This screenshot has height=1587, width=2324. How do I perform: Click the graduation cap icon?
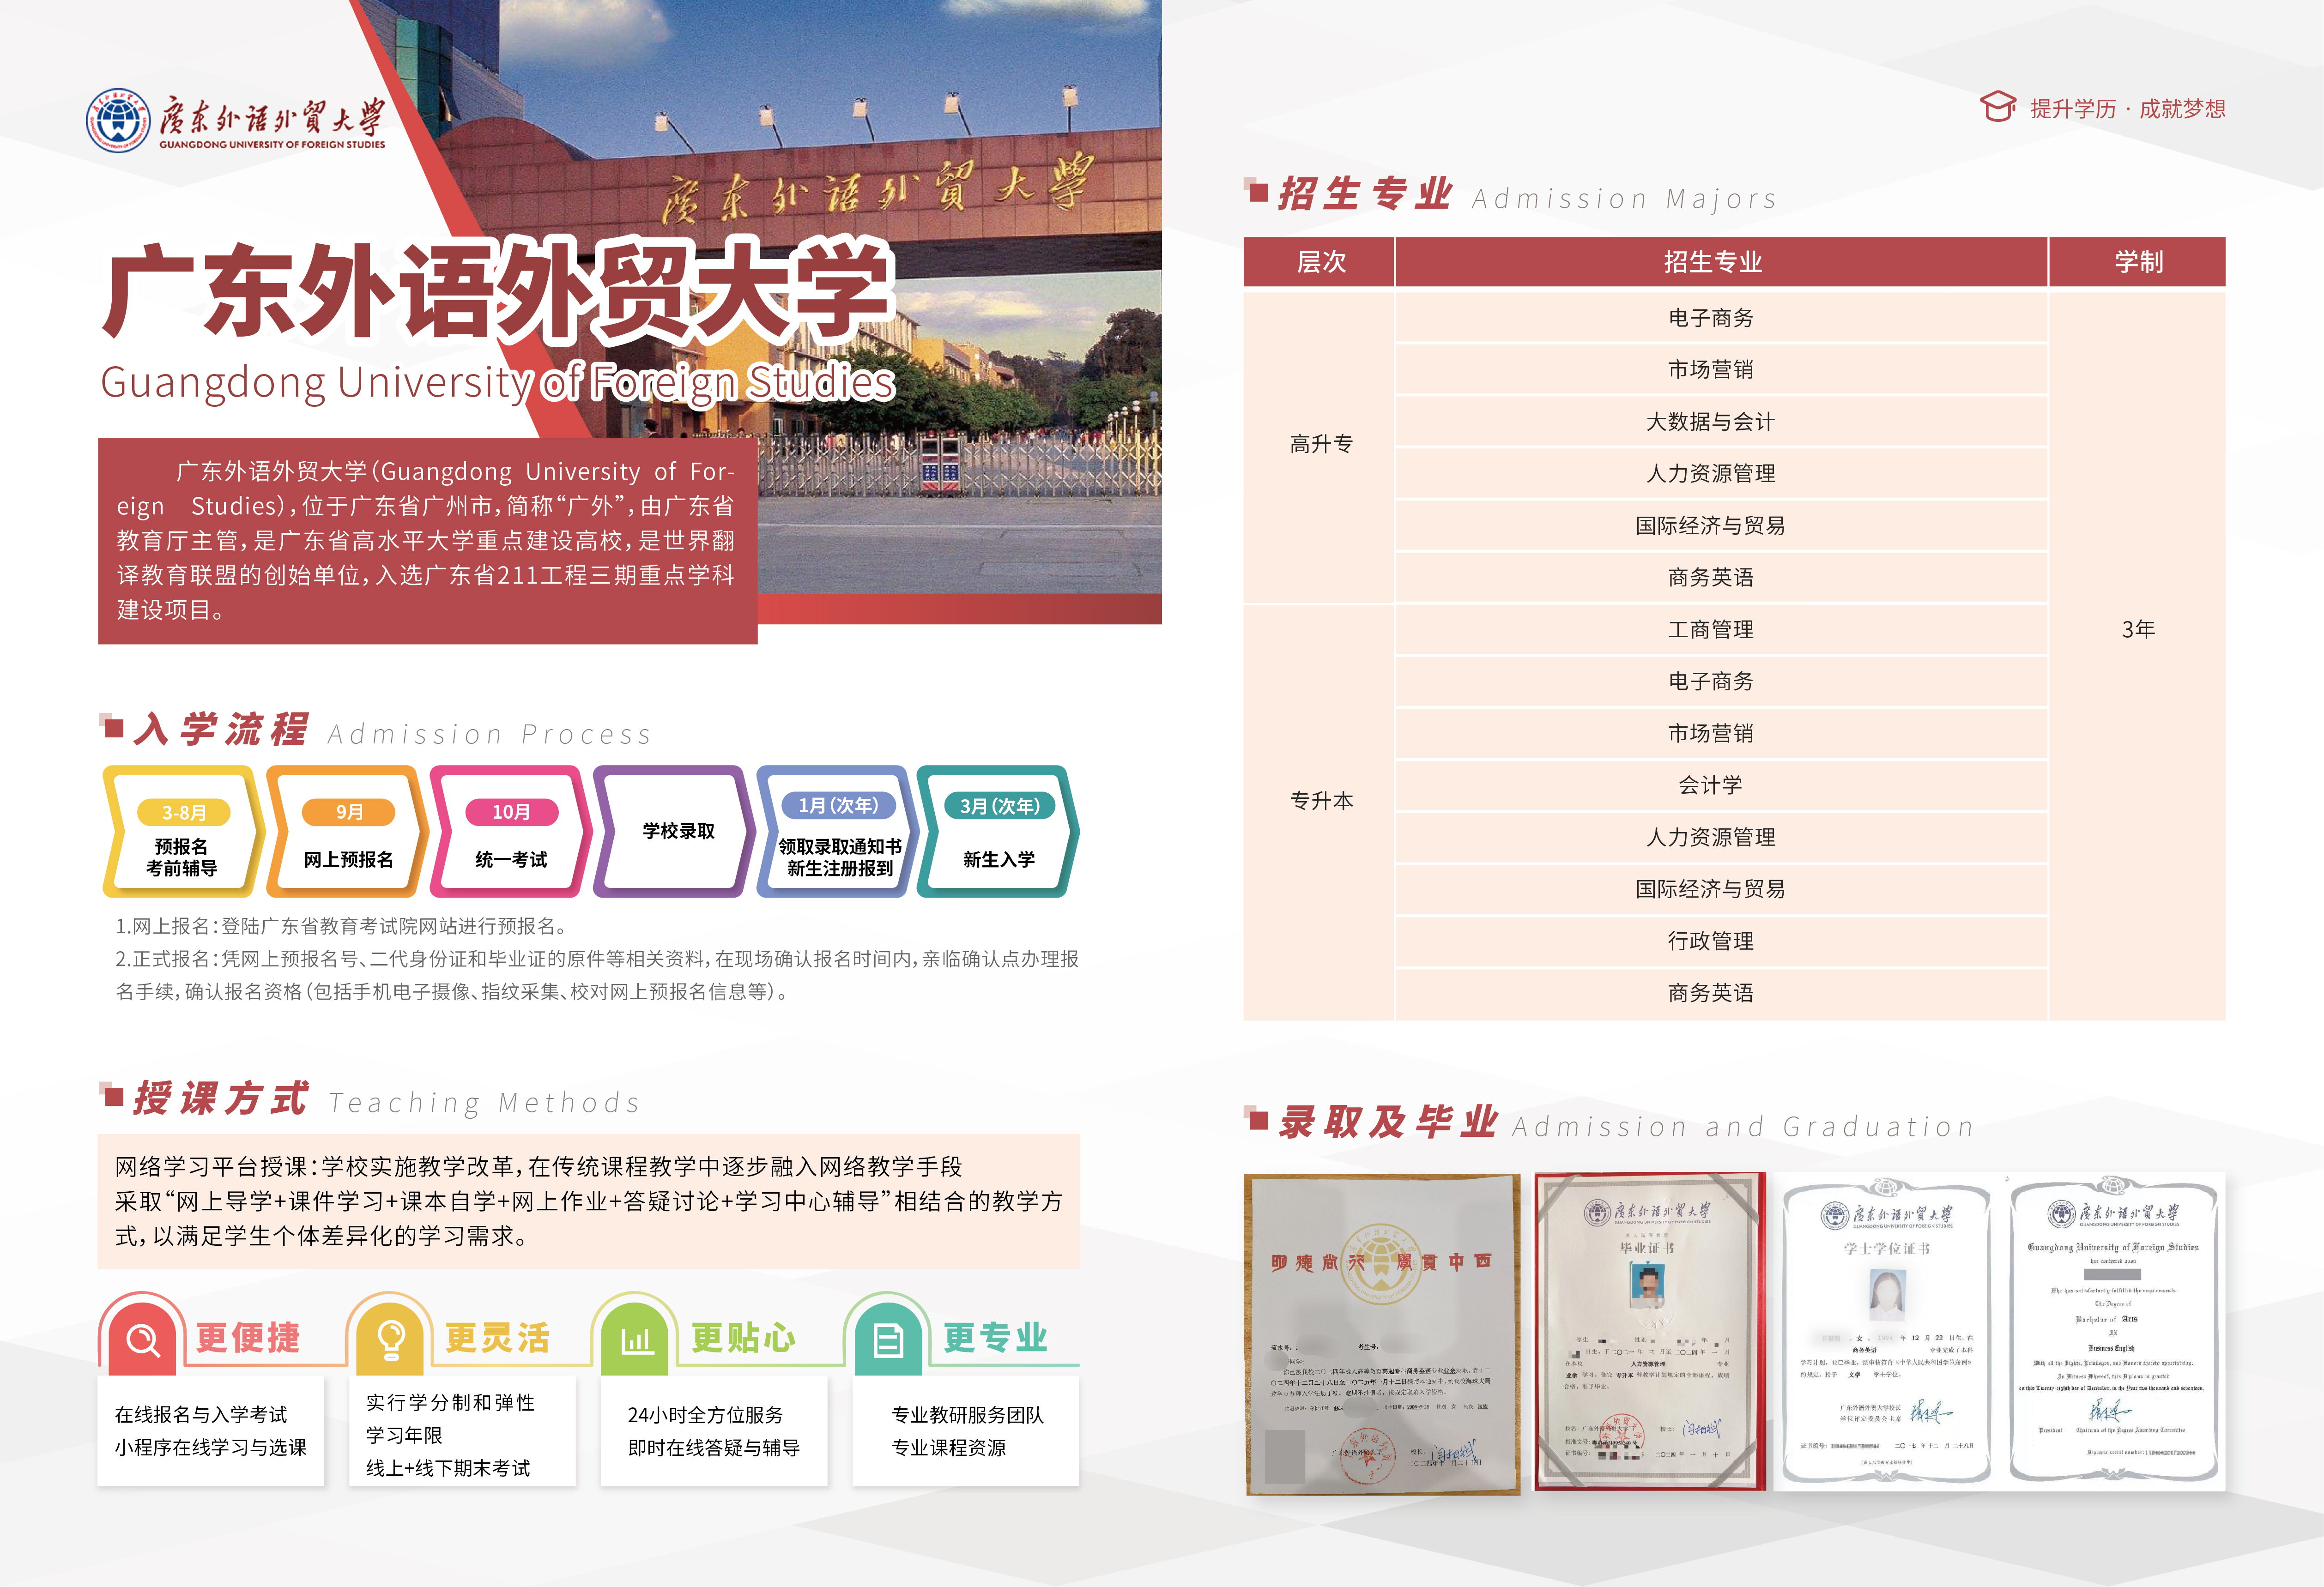pyautogui.click(x=1997, y=107)
